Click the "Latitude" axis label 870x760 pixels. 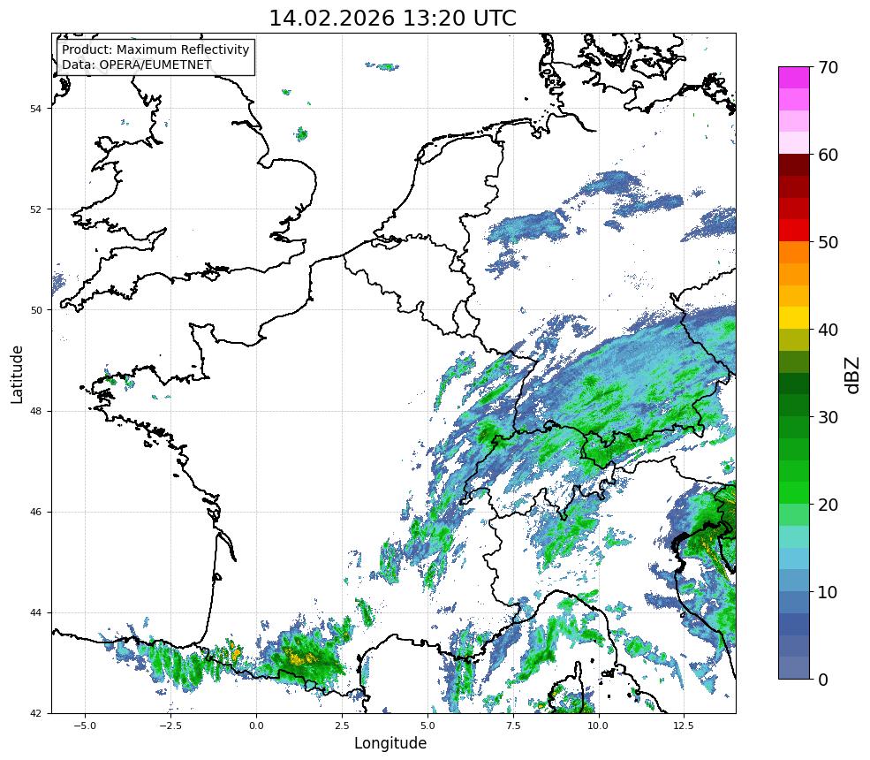coord(17,374)
